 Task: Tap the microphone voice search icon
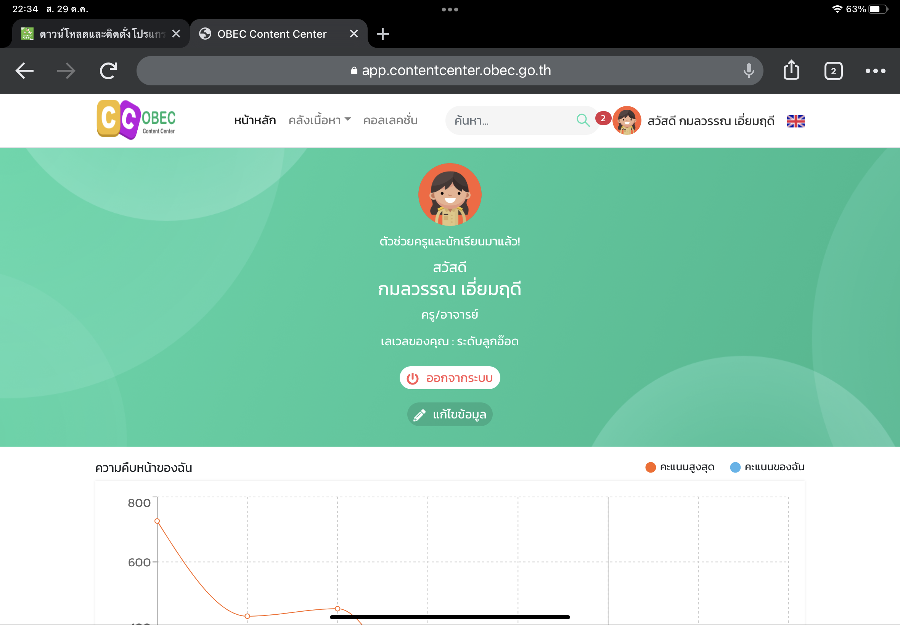pyautogui.click(x=748, y=71)
